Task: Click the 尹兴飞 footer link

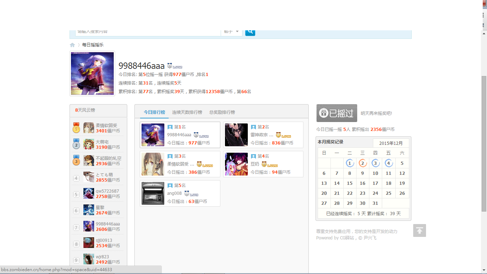Action: (370, 238)
